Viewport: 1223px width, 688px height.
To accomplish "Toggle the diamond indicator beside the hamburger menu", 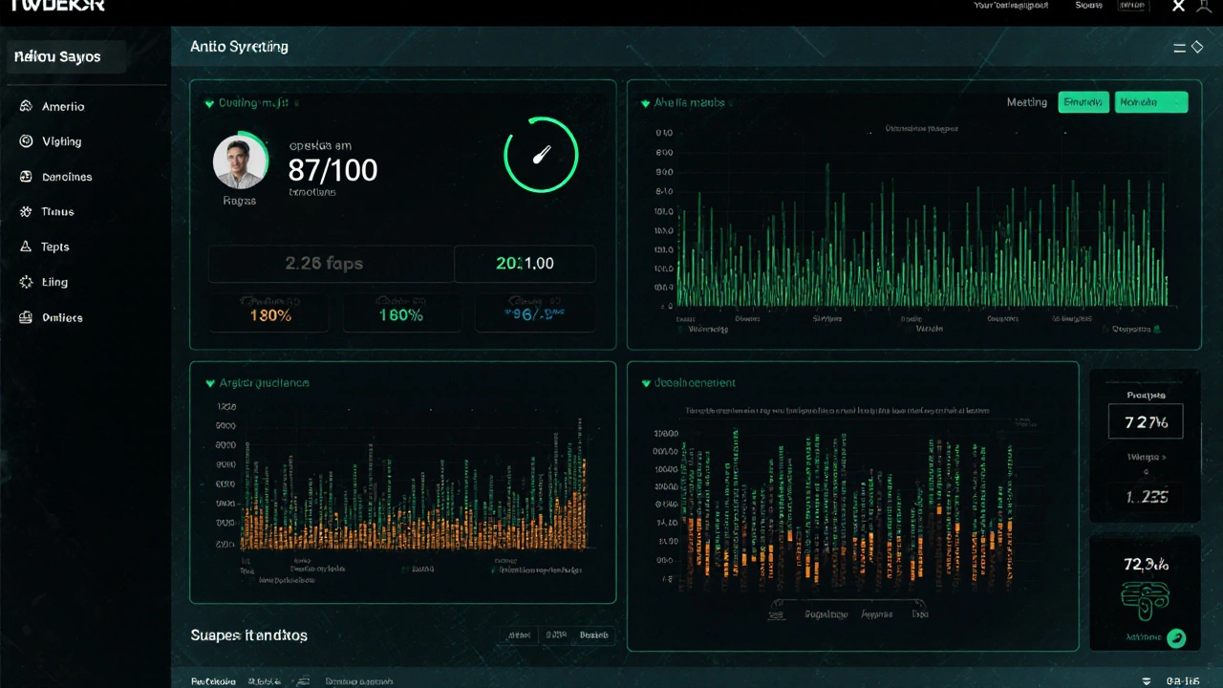I will click(1198, 46).
